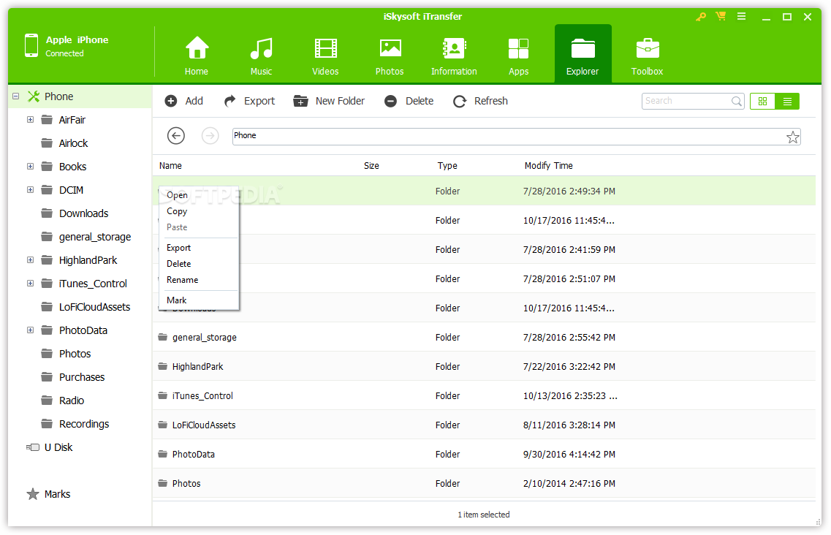Open the hamburger menu icon
831x535 pixels.
coord(741,16)
